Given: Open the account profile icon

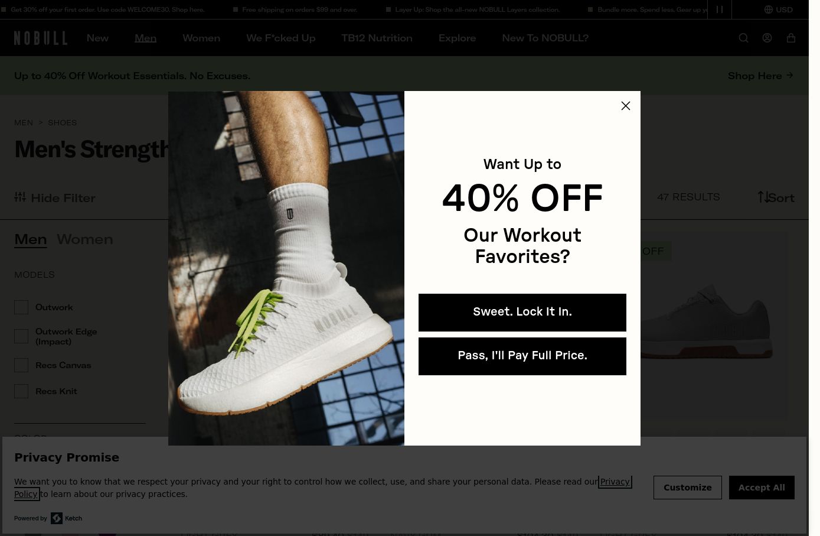Looking at the screenshot, I should pos(767,38).
